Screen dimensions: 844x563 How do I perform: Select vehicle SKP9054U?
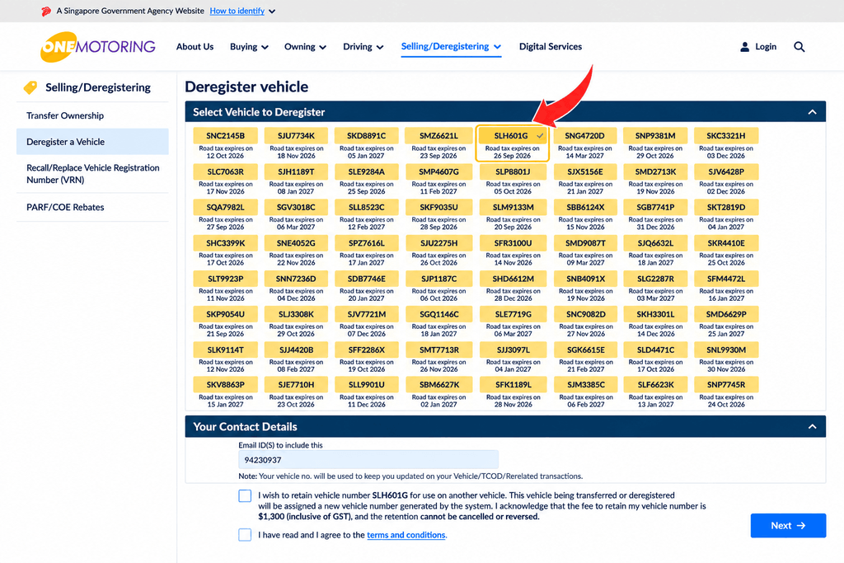pos(226,314)
